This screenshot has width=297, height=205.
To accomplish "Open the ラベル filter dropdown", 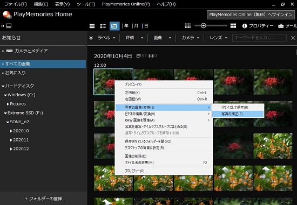I will (106, 38).
